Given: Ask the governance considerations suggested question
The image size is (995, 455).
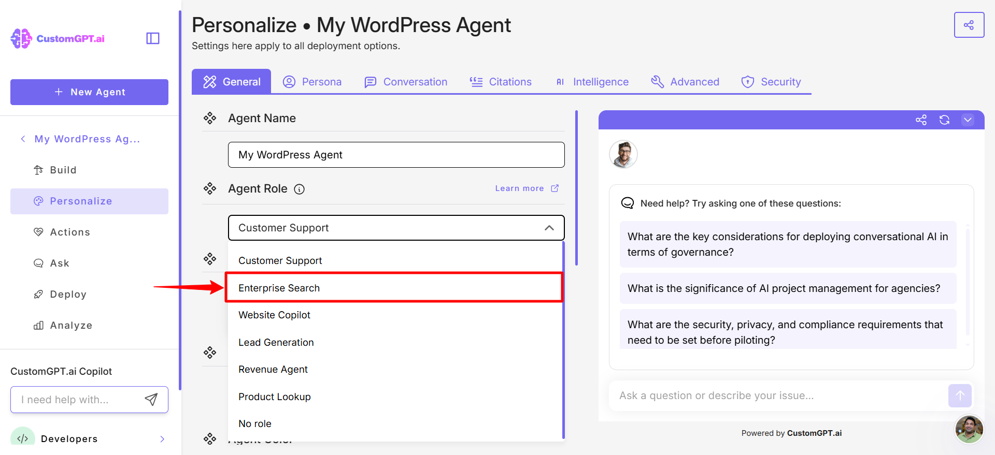Looking at the screenshot, I should click(788, 244).
